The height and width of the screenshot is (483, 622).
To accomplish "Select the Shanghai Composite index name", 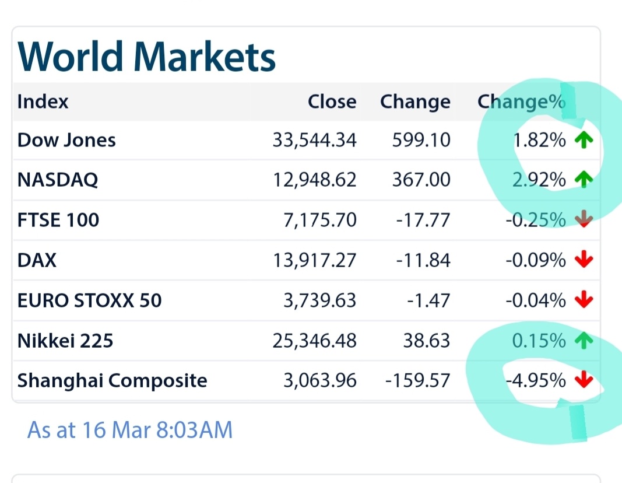I will (112, 381).
